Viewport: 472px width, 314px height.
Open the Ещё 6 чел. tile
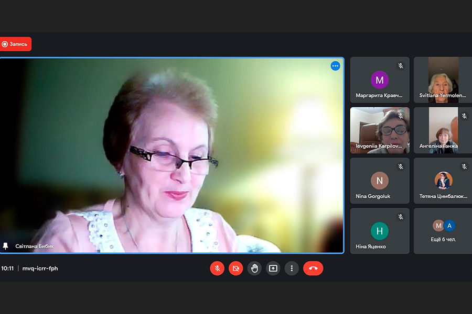[x=443, y=231]
